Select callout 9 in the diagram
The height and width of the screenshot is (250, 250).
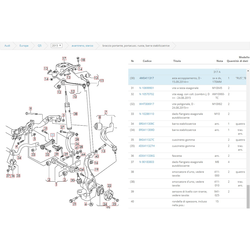(x=30, y=108)
